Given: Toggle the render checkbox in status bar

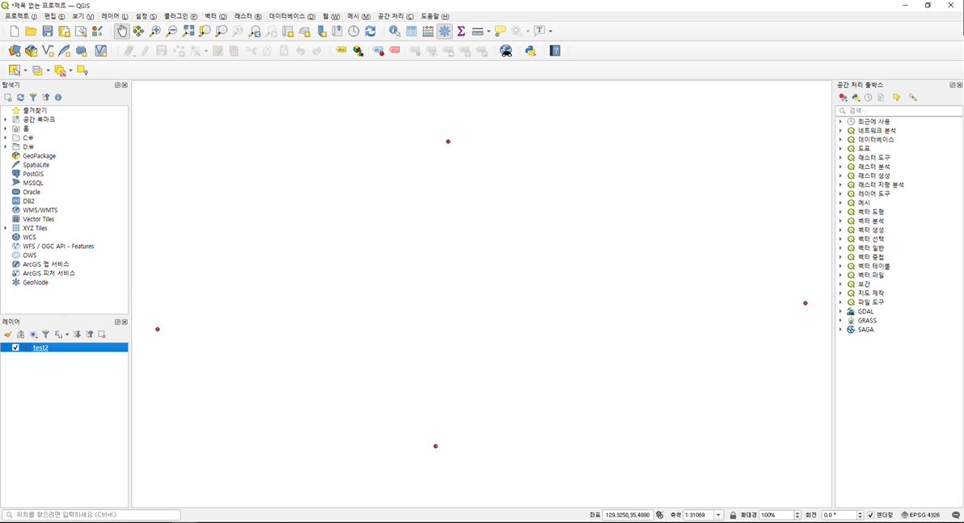Looking at the screenshot, I should pyautogui.click(x=870, y=515).
